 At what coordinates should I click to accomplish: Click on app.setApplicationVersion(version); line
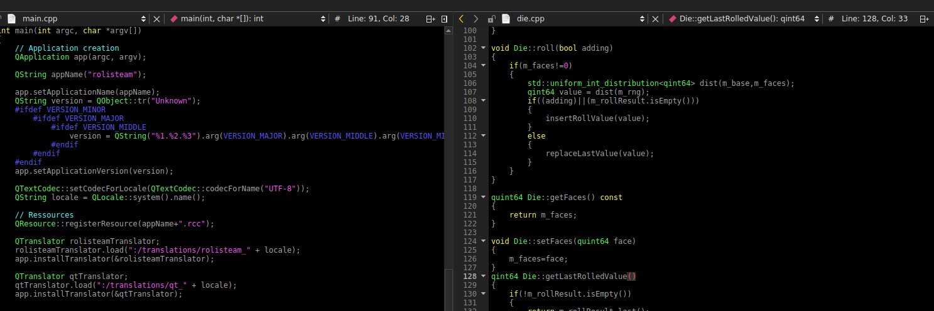point(94,171)
